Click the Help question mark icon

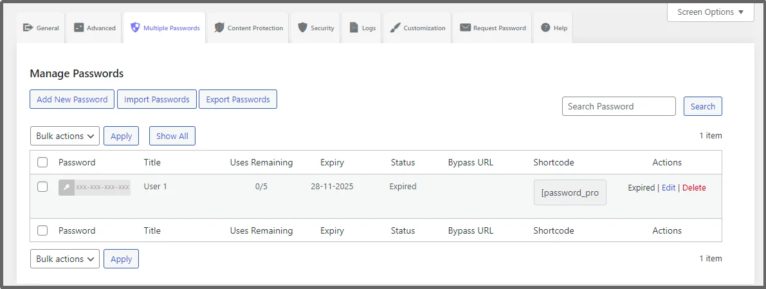point(545,28)
